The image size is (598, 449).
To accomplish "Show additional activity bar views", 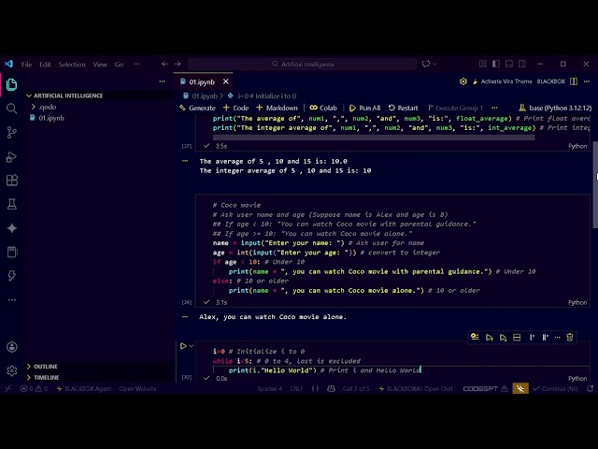I will (12, 299).
